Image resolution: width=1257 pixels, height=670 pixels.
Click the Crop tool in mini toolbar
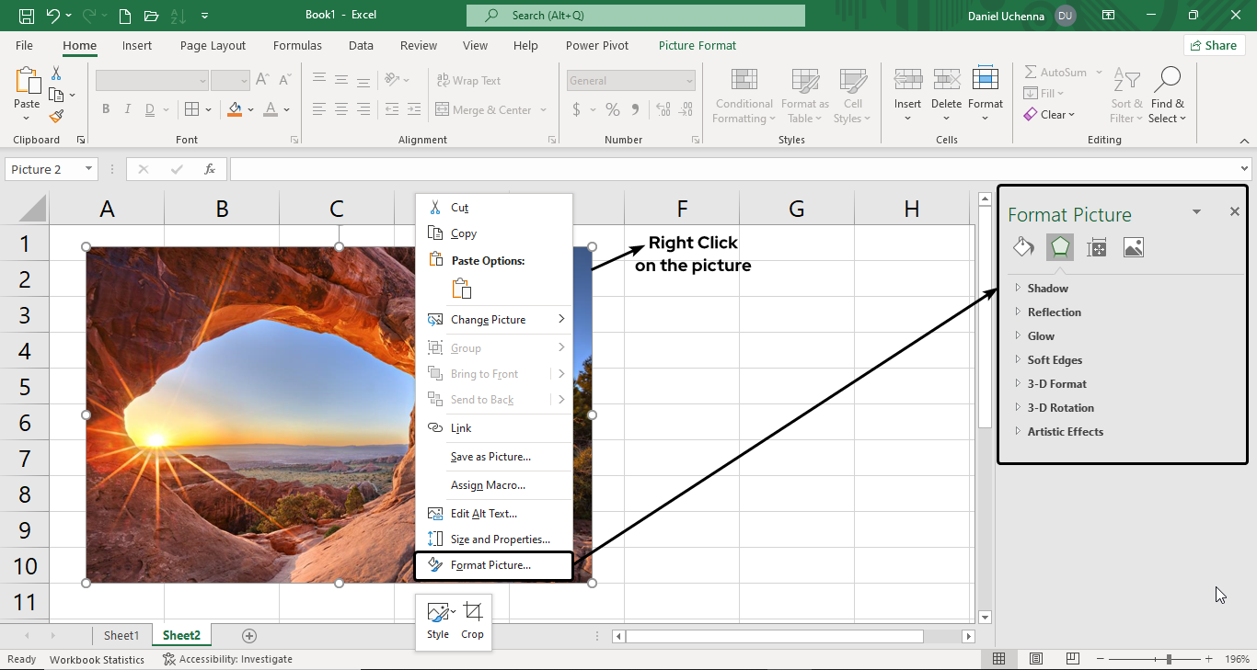pos(472,620)
